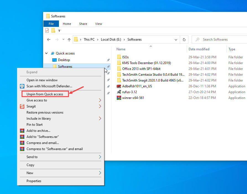Select Desktop in Quick access pane
The width and height of the screenshot is (247, 194).
point(64,60)
